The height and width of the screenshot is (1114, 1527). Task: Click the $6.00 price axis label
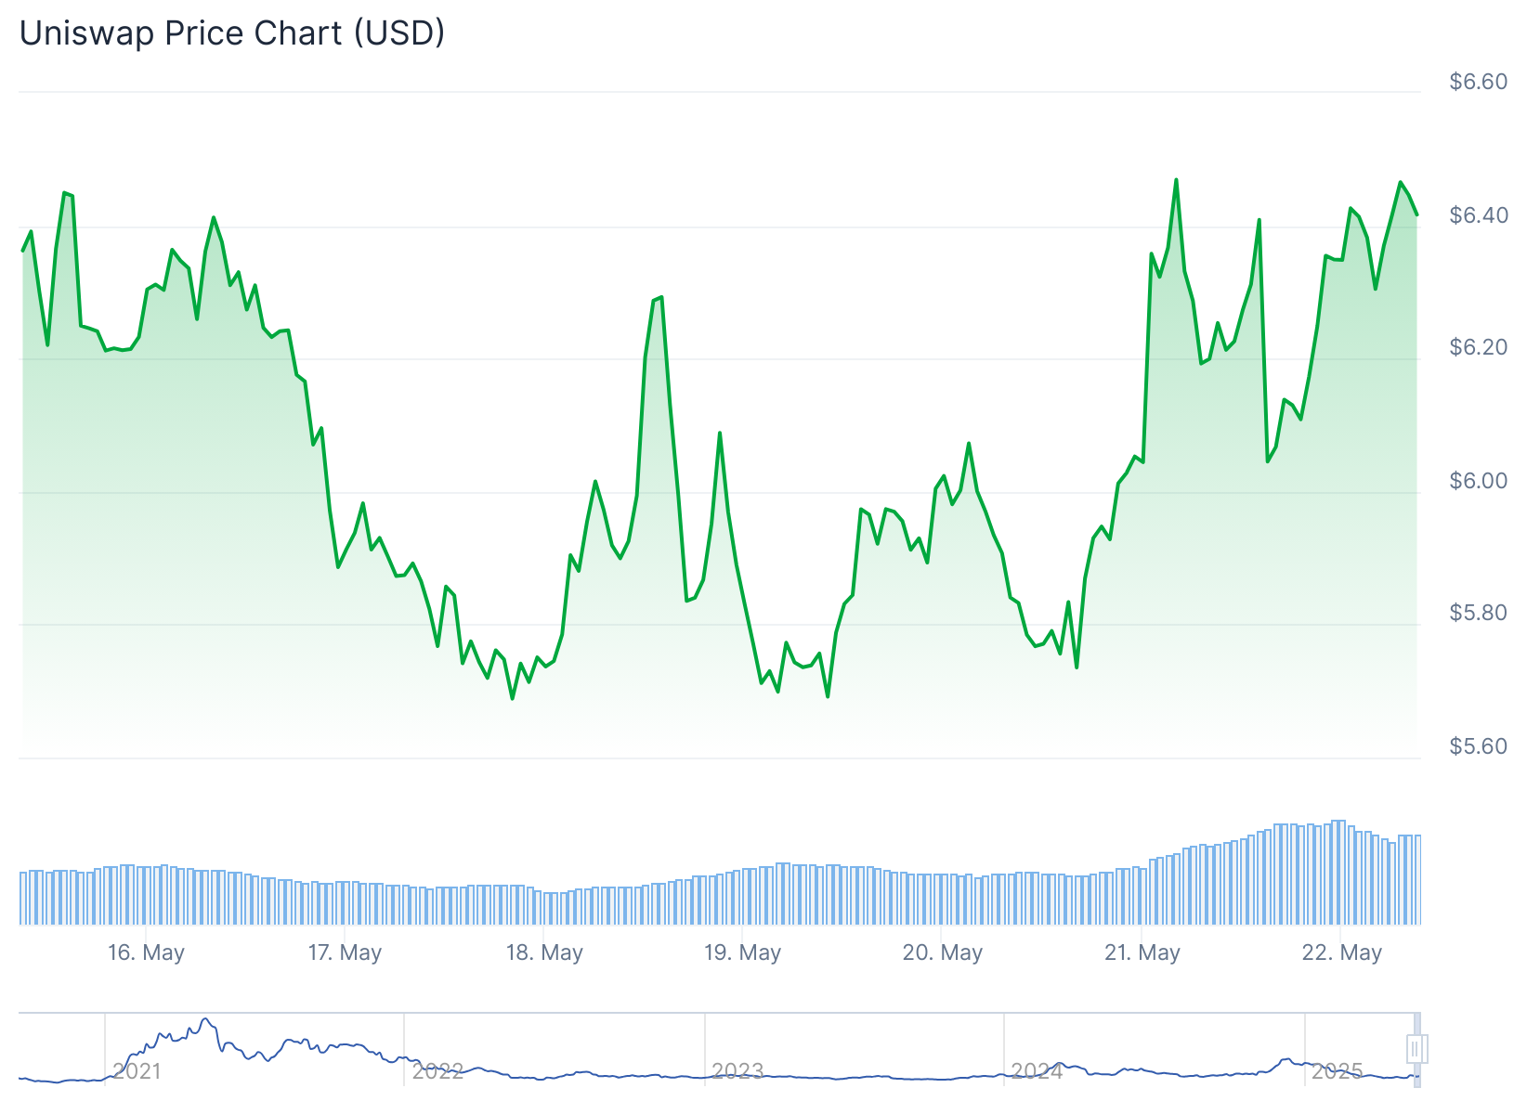click(x=1479, y=481)
